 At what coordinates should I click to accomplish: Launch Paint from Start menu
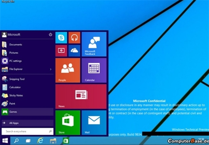[28, 104]
